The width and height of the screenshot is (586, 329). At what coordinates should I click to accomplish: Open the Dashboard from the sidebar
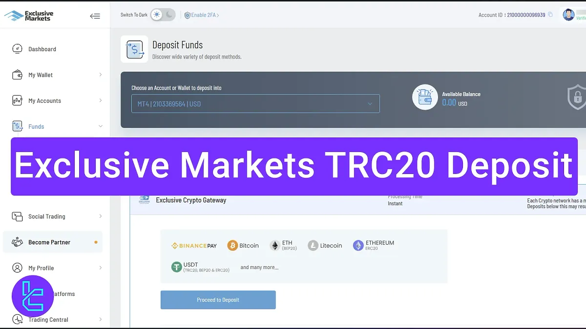coord(18,49)
